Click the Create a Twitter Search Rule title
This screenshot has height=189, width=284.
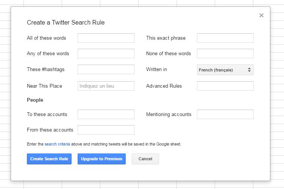pyautogui.click(x=66, y=22)
